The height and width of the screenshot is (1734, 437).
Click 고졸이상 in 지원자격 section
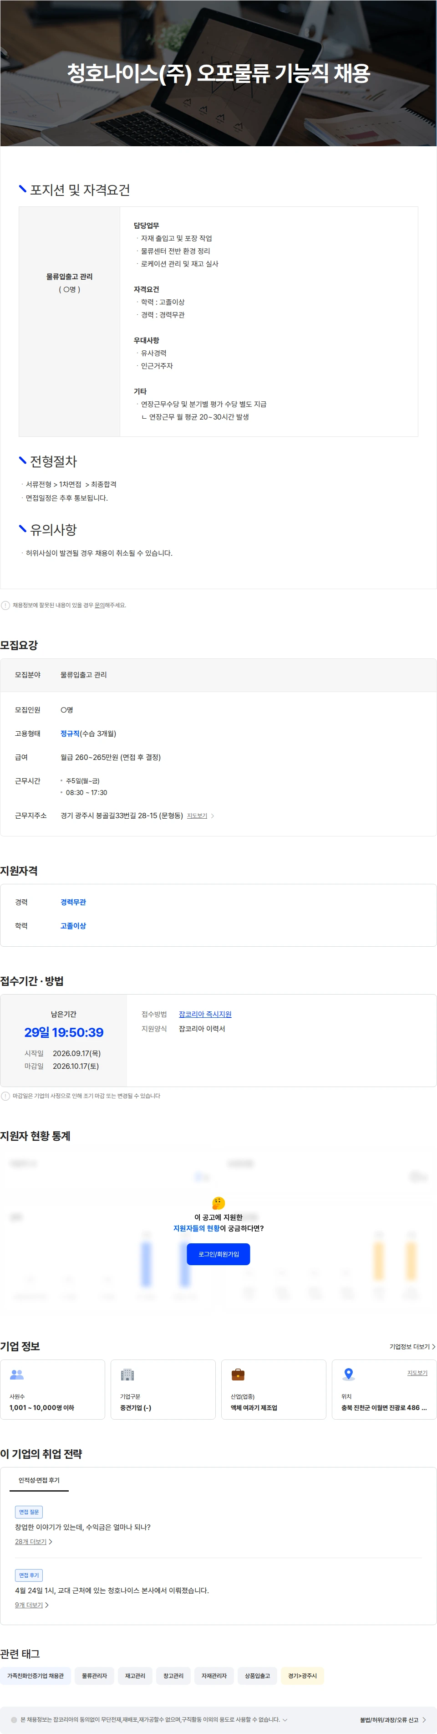point(73,926)
